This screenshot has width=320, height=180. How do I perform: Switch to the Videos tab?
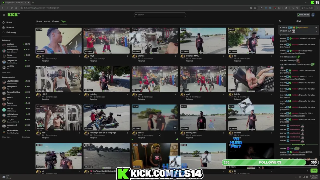point(55,21)
